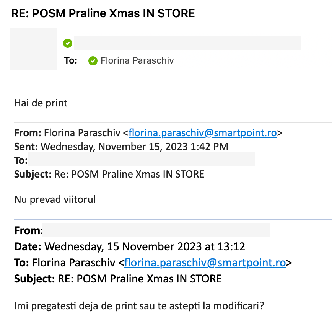Click the email heading at the very top
The height and width of the screenshot is (333, 332).
pyautogui.click(x=103, y=14)
